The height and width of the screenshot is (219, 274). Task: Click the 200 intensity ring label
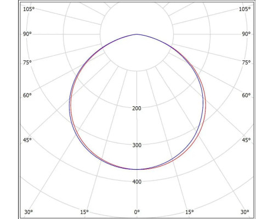point(136,108)
